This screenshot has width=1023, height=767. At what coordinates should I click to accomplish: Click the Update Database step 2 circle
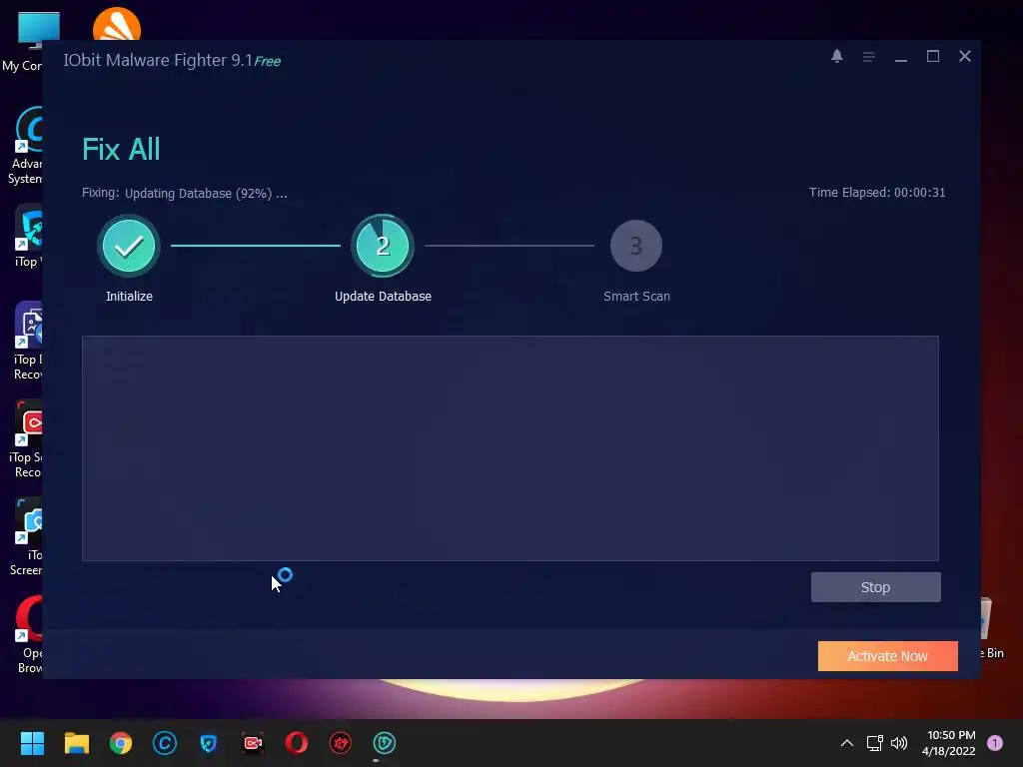[x=383, y=246]
